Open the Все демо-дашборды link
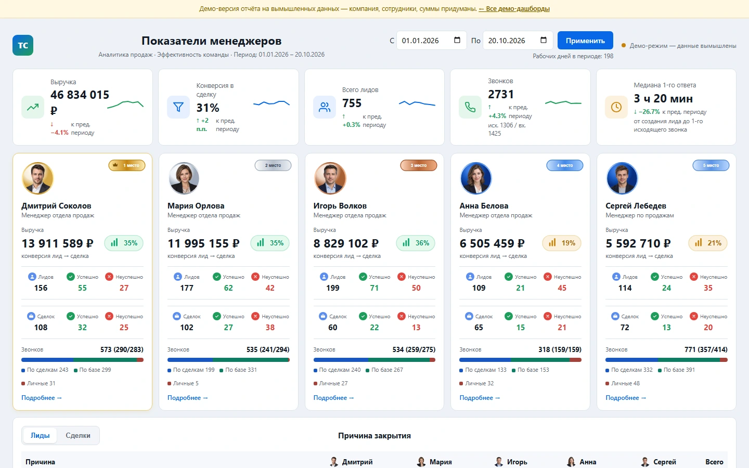This screenshot has width=749, height=468. [x=514, y=9]
